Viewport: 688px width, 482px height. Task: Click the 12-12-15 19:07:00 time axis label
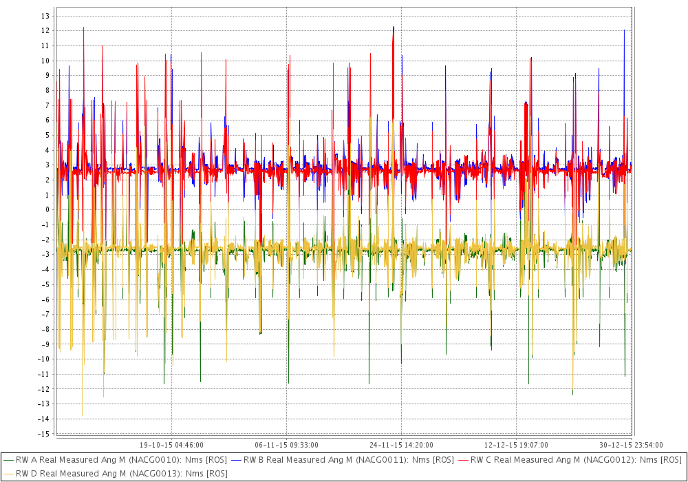[516, 445]
